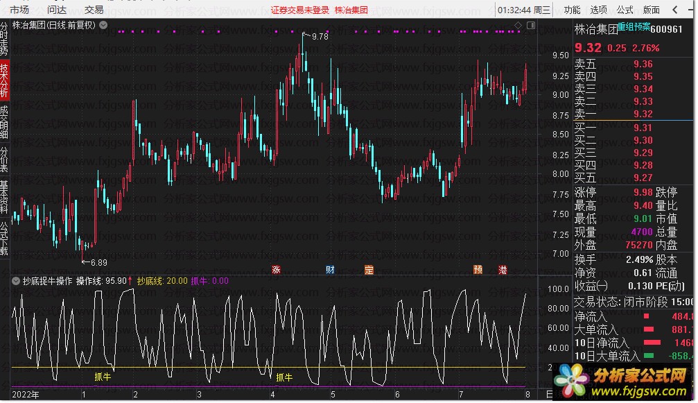
Task: Click the 抓牛 signal near month 4
Action: 284,377
